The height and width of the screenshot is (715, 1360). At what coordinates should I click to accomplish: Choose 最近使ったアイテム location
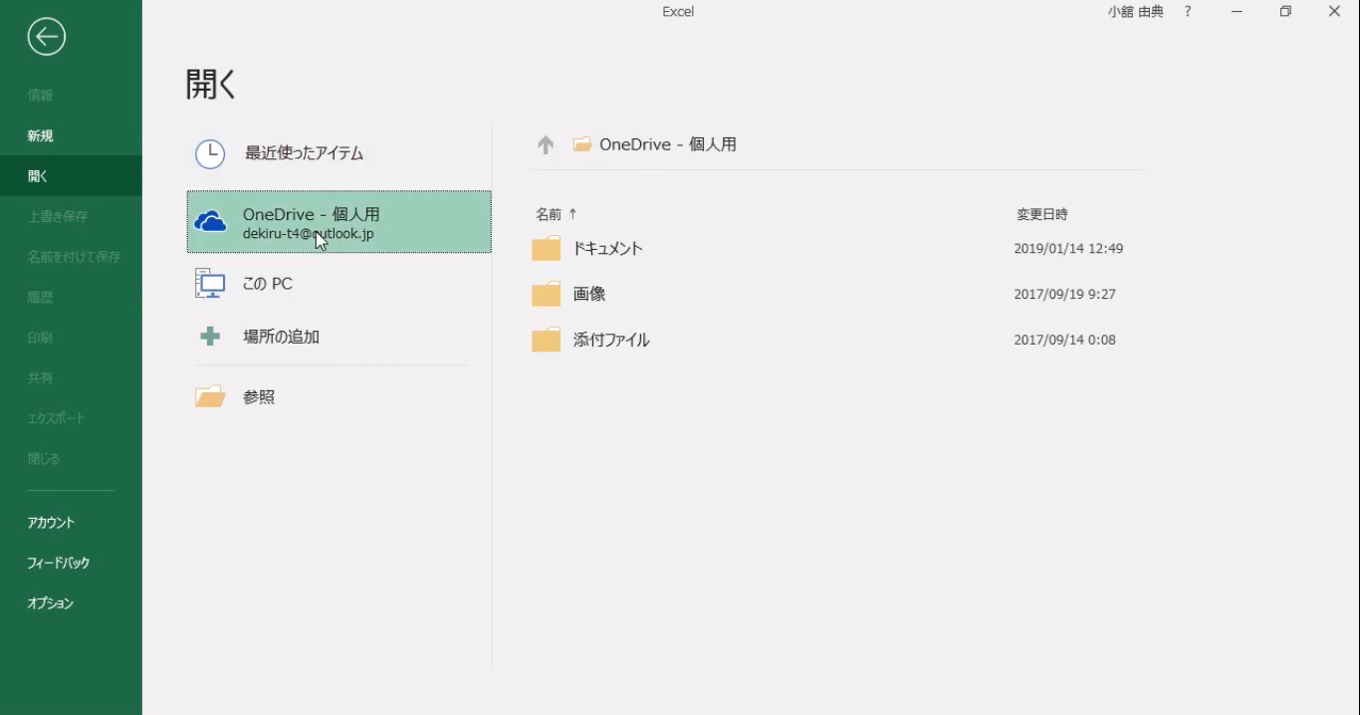(x=339, y=153)
